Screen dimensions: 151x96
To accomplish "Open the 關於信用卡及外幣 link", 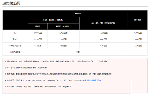I will (95, 80).
